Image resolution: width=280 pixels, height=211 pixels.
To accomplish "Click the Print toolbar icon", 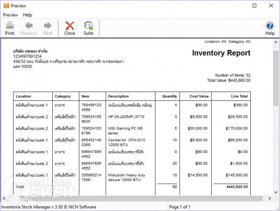I will 10,28.
